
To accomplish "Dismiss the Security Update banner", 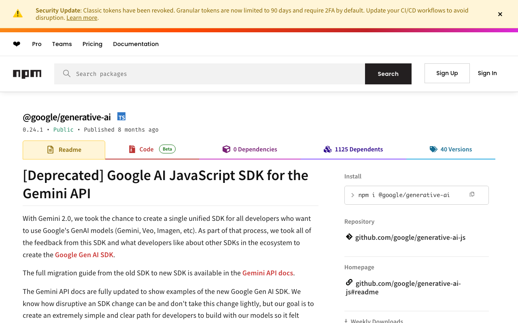I will pos(500,14).
